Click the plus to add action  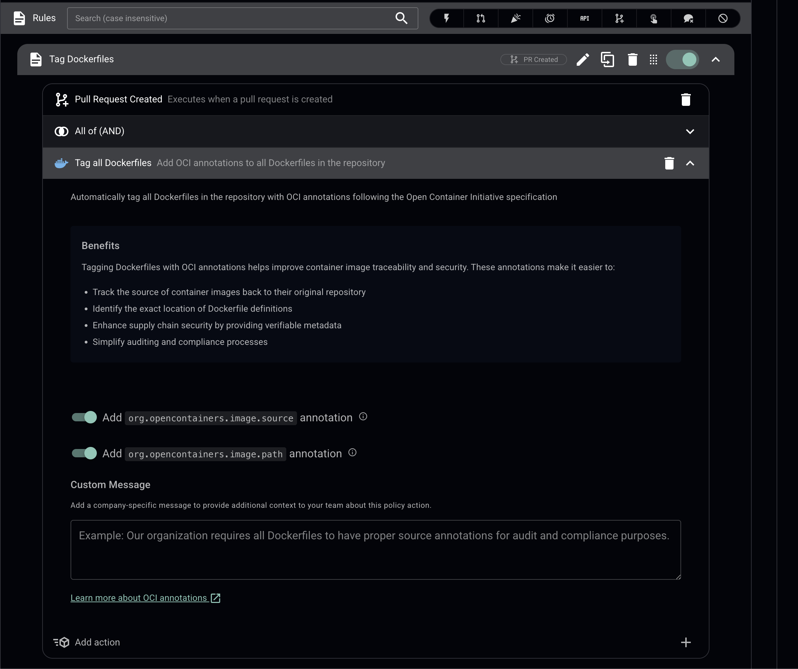(686, 642)
